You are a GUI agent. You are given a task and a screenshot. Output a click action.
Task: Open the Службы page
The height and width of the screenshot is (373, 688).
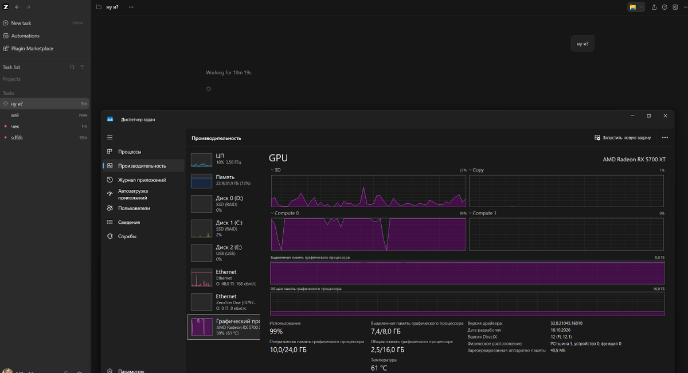point(144,236)
